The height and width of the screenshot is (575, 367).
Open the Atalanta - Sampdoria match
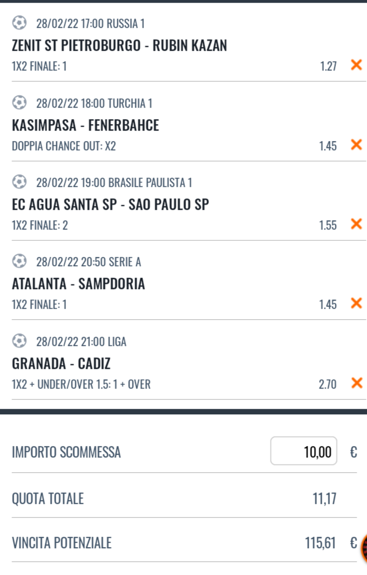point(79,284)
